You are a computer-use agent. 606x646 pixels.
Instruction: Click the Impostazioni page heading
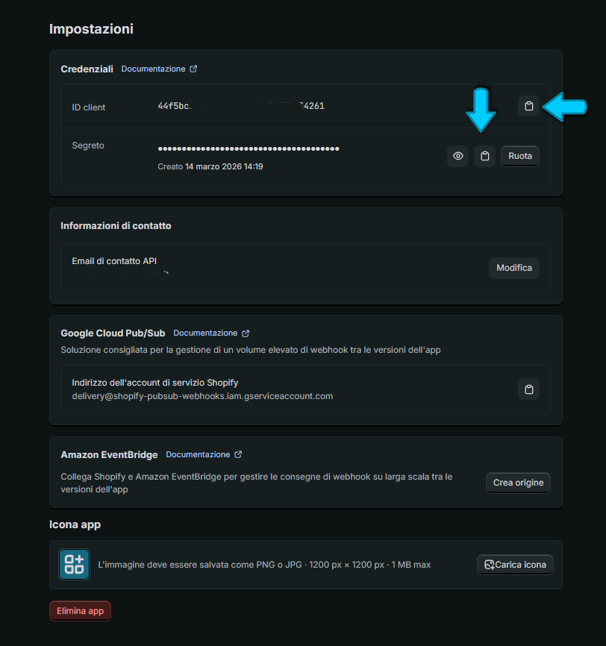pos(91,29)
